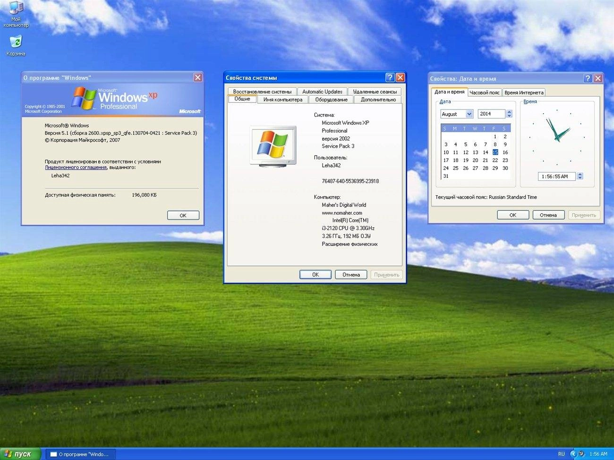The width and height of the screenshot is (614, 460).
Task: Click the language indicator RU in the tray
Action: (561, 454)
